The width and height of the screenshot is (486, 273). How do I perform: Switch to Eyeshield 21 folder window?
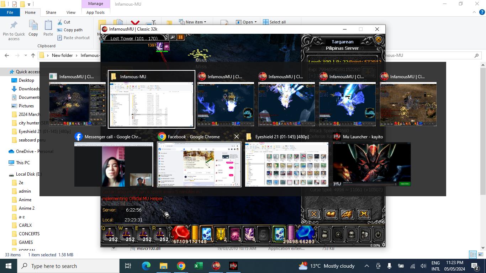tap(287, 160)
